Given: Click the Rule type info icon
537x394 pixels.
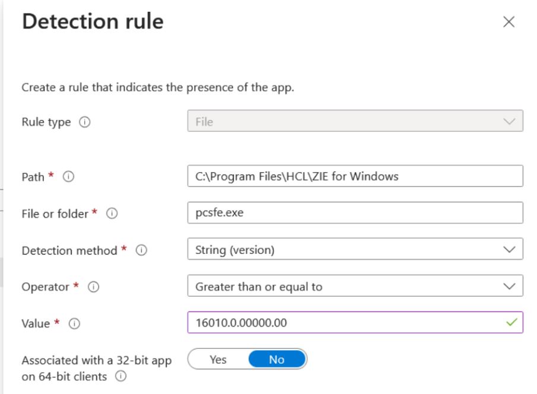Looking at the screenshot, I should pyautogui.click(x=84, y=122).
